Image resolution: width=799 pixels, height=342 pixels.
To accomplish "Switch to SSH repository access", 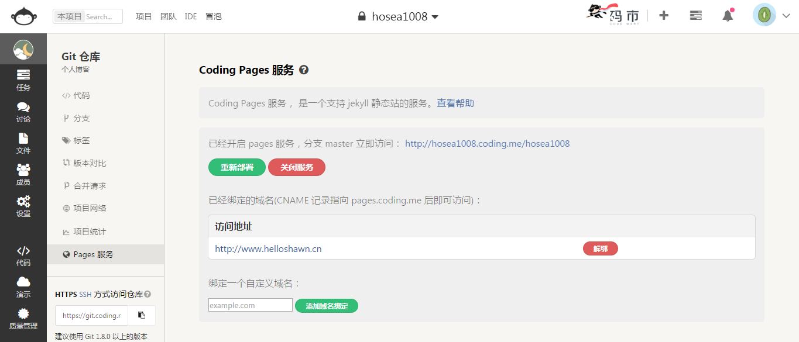I will coord(85,295).
